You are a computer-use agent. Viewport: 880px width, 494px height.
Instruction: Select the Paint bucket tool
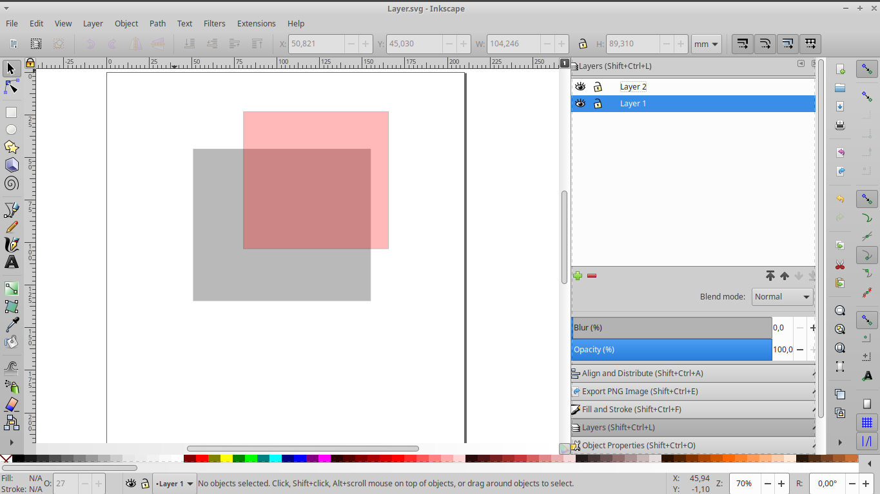pos(12,342)
